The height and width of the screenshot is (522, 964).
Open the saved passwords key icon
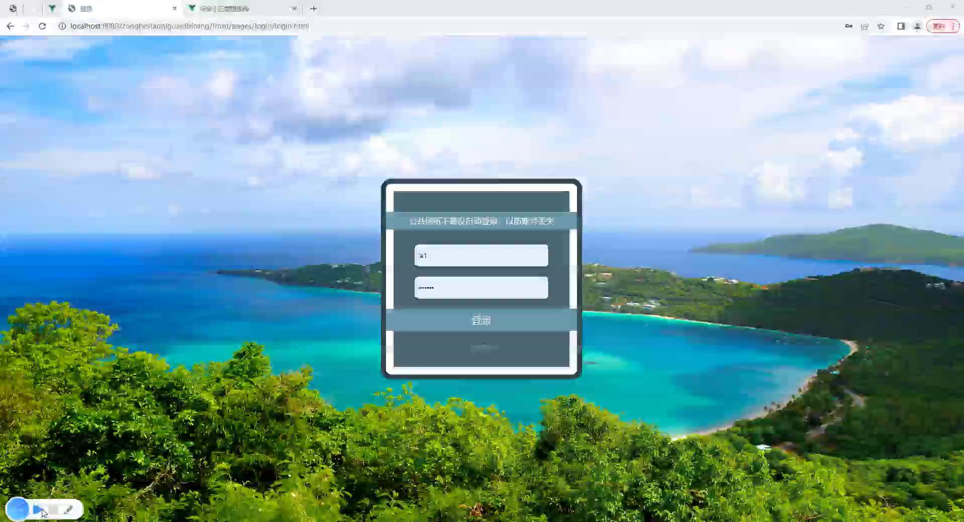click(x=848, y=26)
